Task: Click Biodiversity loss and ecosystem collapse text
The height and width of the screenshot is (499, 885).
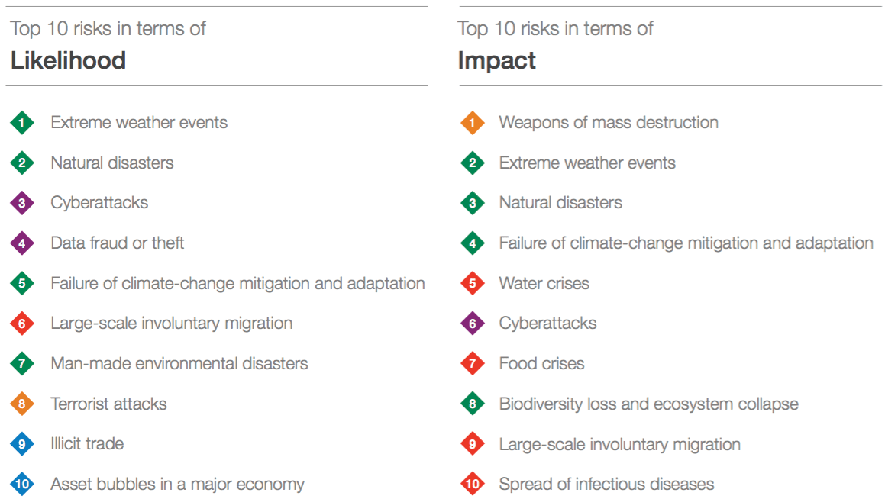Action: pyautogui.click(x=648, y=404)
